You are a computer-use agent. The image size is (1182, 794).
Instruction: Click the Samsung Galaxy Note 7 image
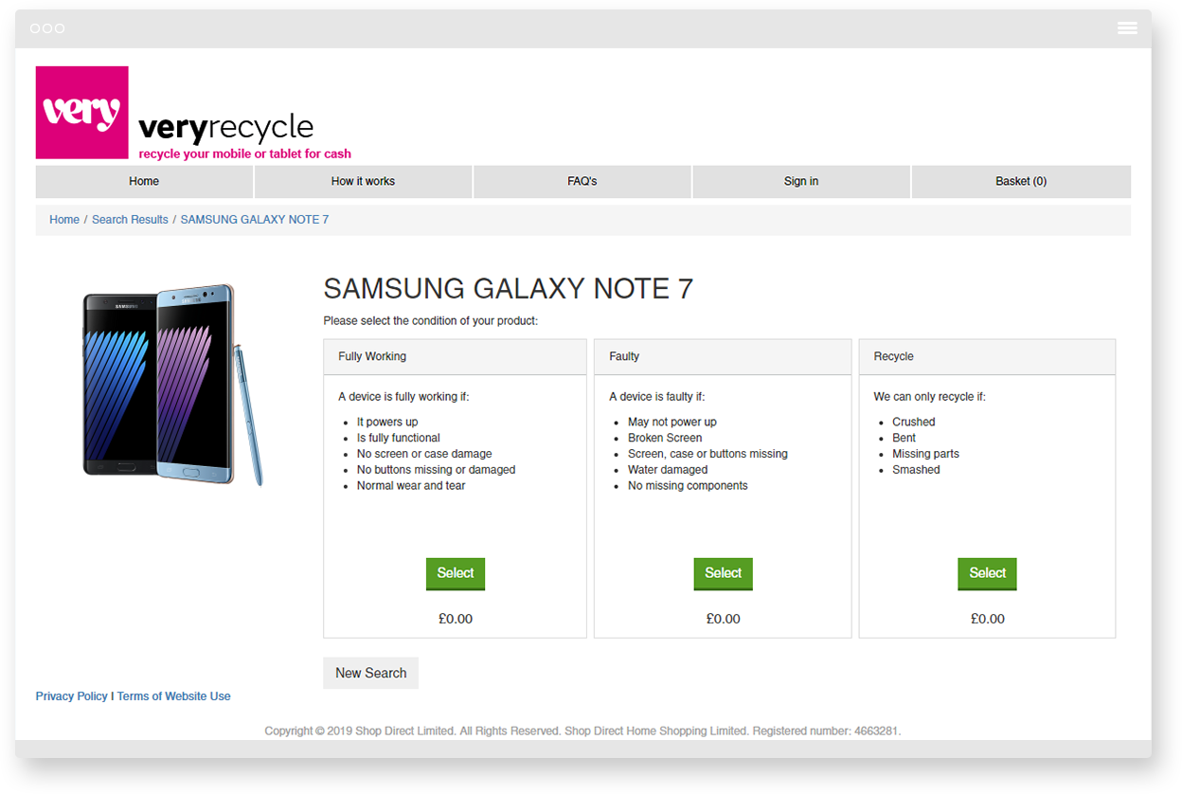[172, 385]
